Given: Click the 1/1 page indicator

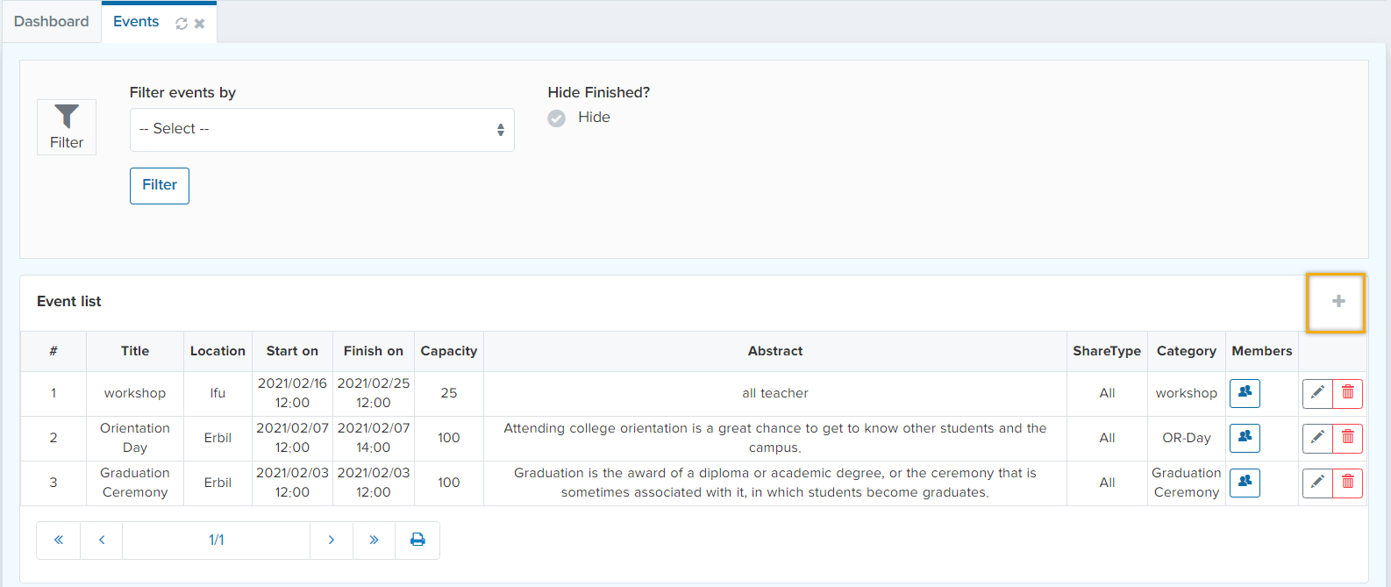Looking at the screenshot, I should point(216,540).
